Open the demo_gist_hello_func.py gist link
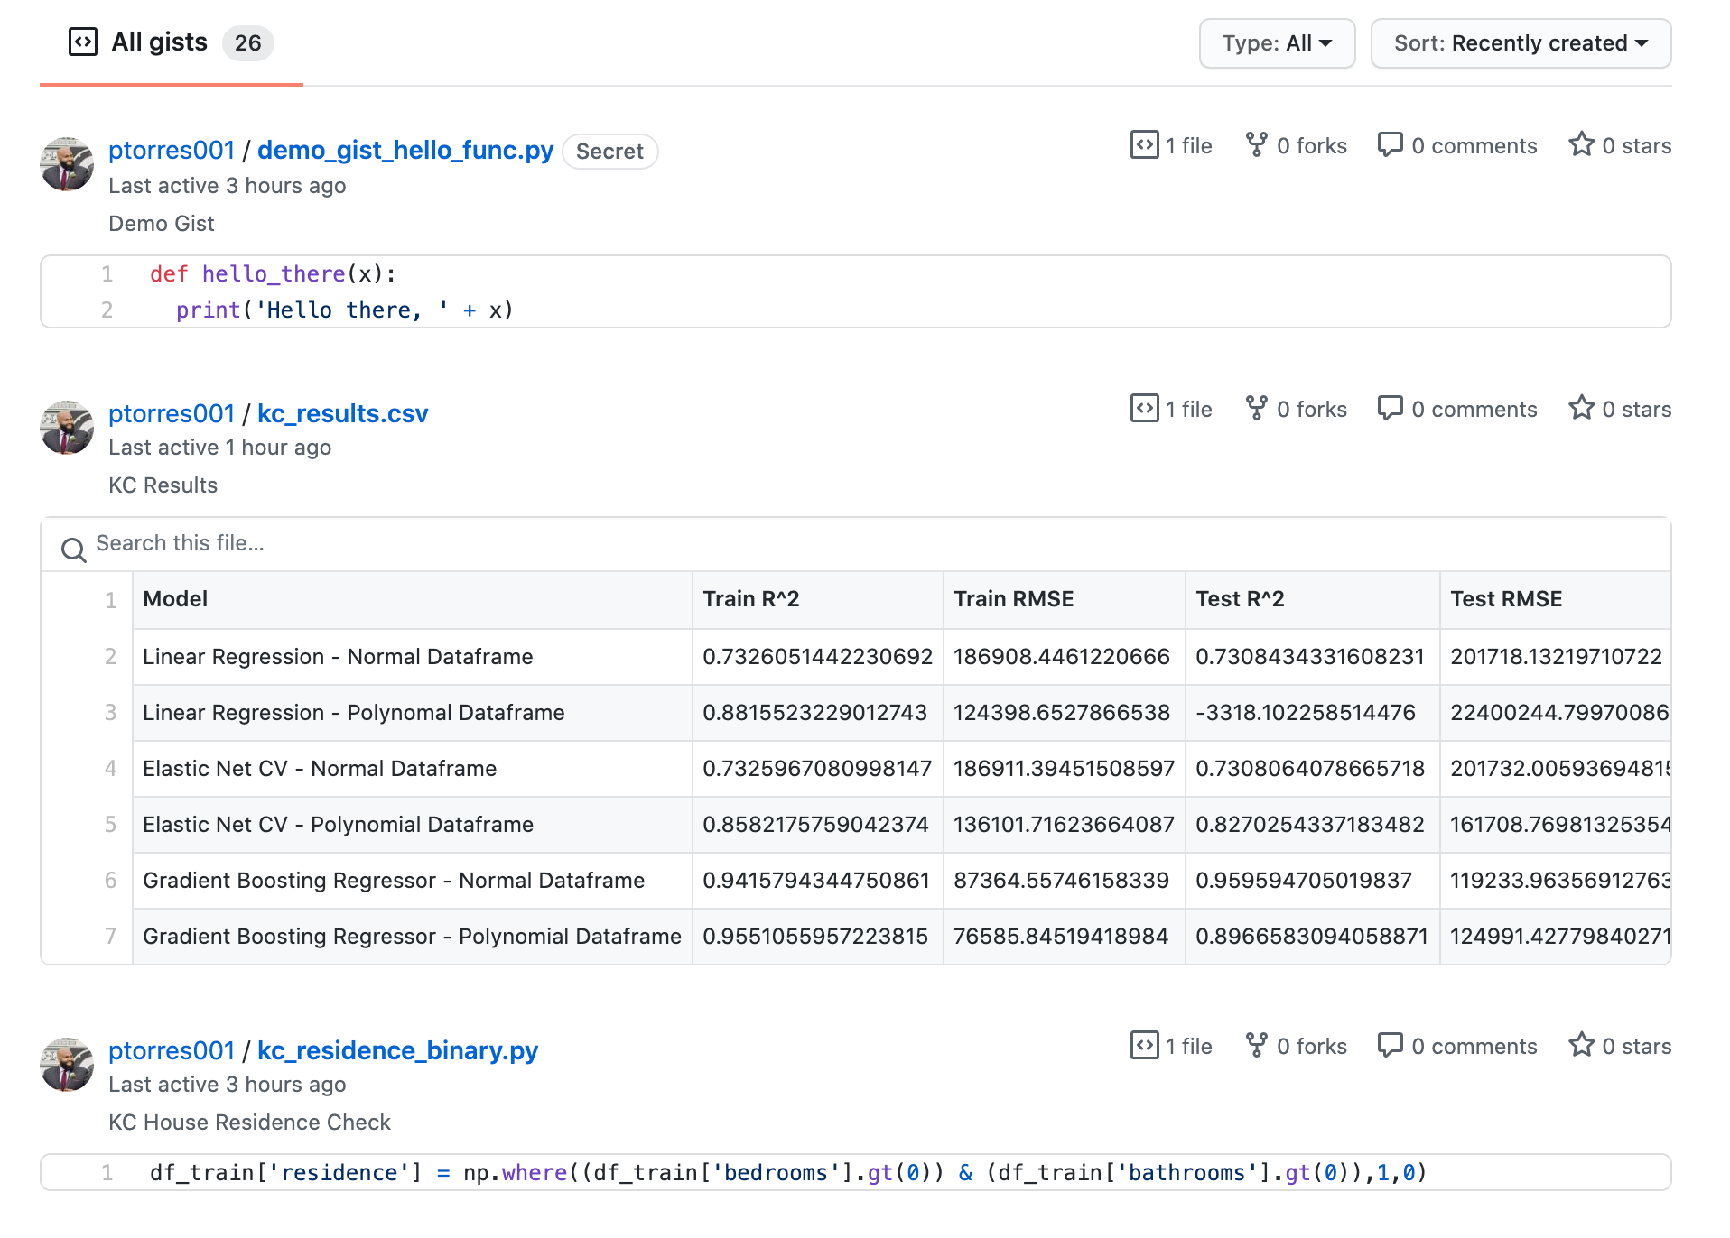This screenshot has height=1238, width=1730. (405, 150)
